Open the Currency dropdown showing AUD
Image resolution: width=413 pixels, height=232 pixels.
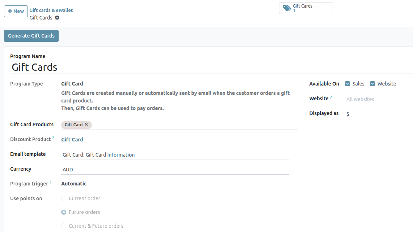pos(175,170)
